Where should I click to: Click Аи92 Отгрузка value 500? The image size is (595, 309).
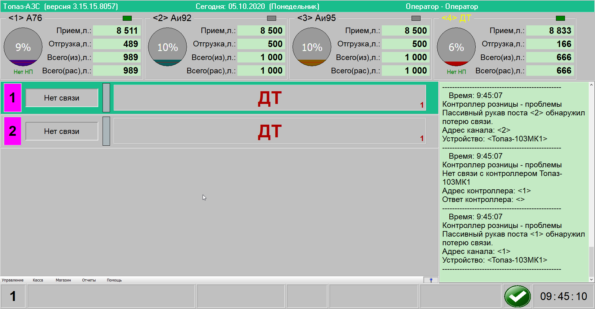pyautogui.click(x=261, y=44)
